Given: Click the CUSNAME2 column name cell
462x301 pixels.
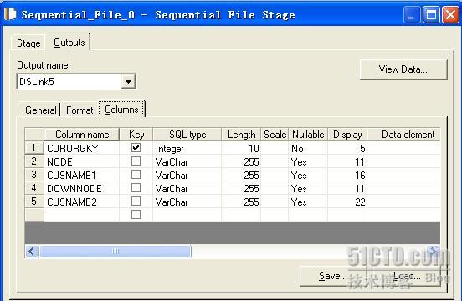Looking at the screenshot, I should [x=82, y=202].
